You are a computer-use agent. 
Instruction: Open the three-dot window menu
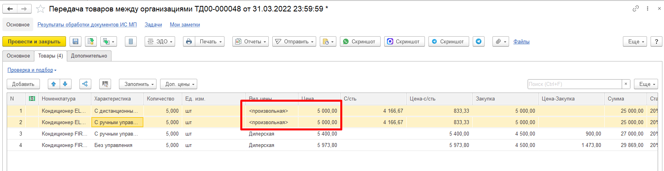pos(647,8)
